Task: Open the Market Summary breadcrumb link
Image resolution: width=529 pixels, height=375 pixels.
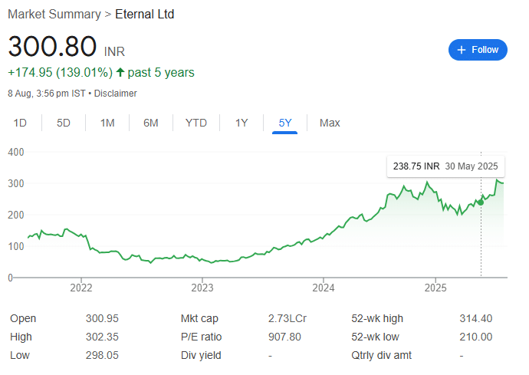Action: click(x=54, y=14)
